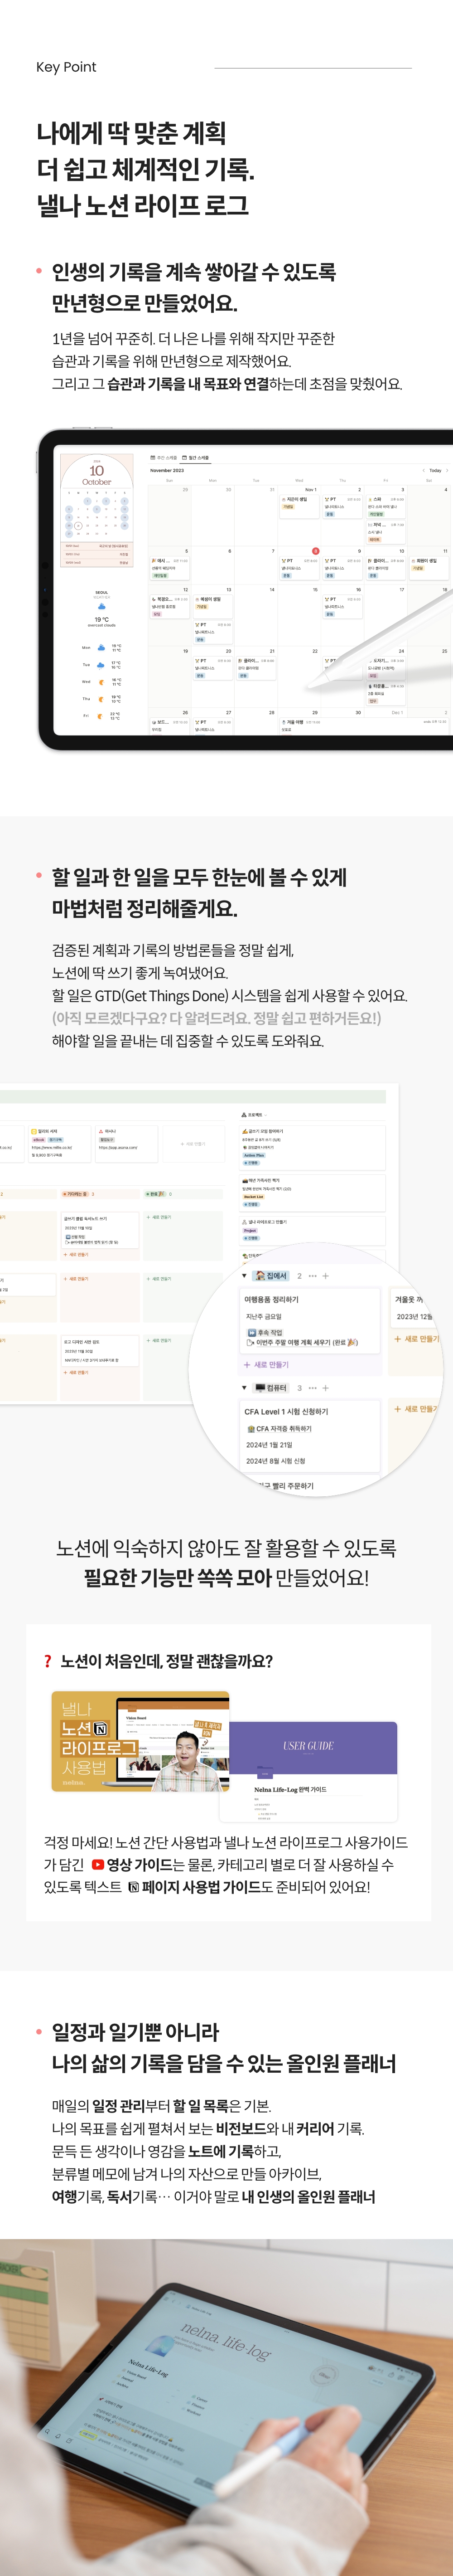Image resolution: width=453 pixels, height=2576 pixels.
Task: Go to previous month with left arrow beside Today
Action: point(424,470)
